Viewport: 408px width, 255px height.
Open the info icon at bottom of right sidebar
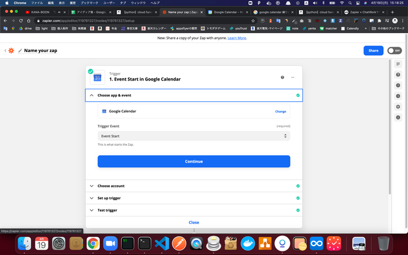398,118
